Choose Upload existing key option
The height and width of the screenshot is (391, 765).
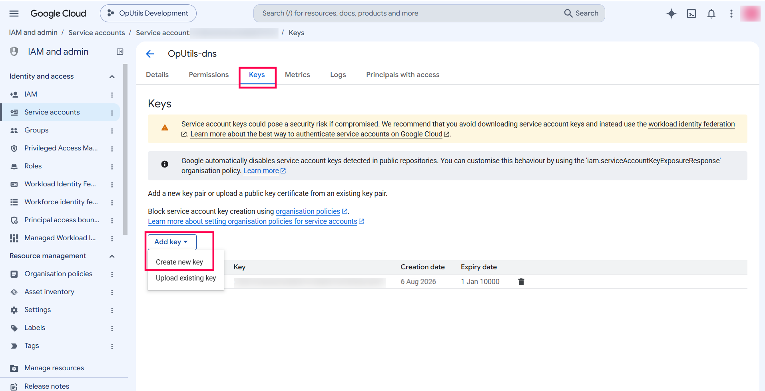tap(186, 278)
